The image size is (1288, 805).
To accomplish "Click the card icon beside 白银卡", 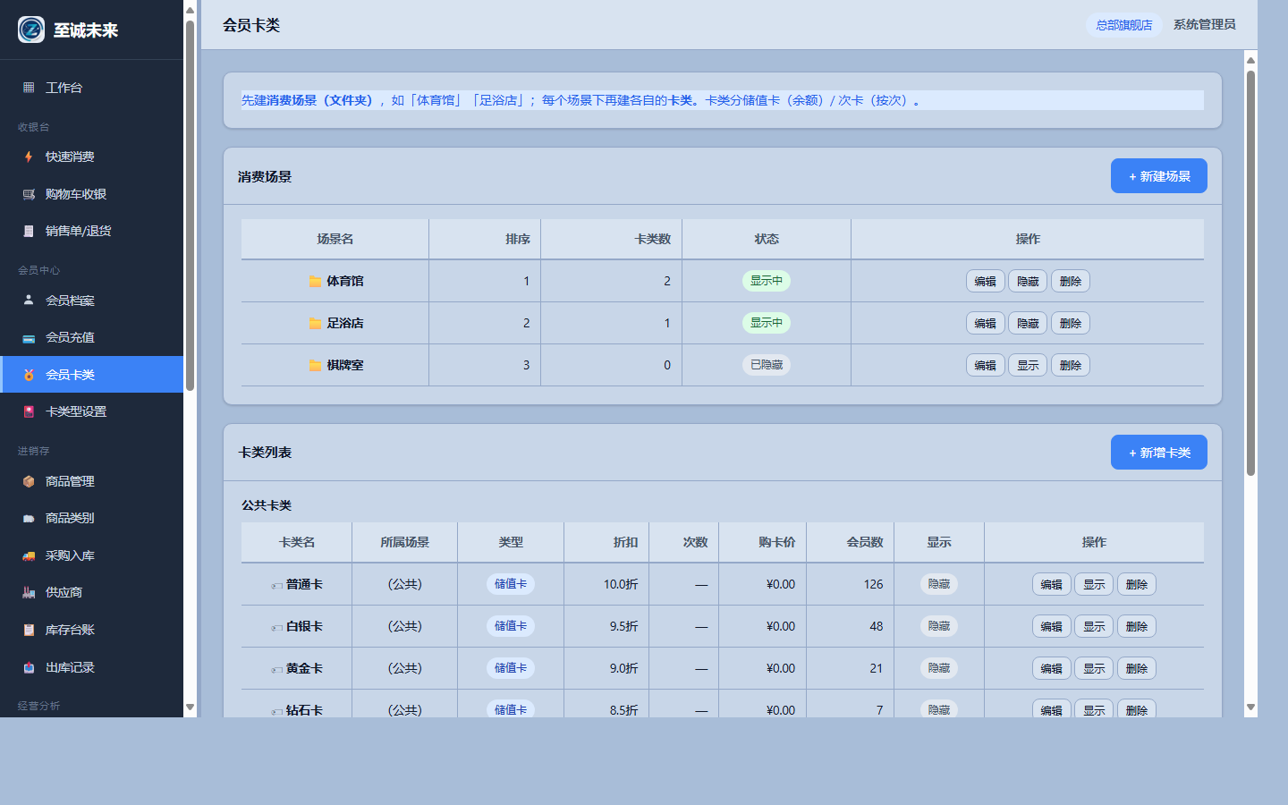I will [x=277, y=628].
